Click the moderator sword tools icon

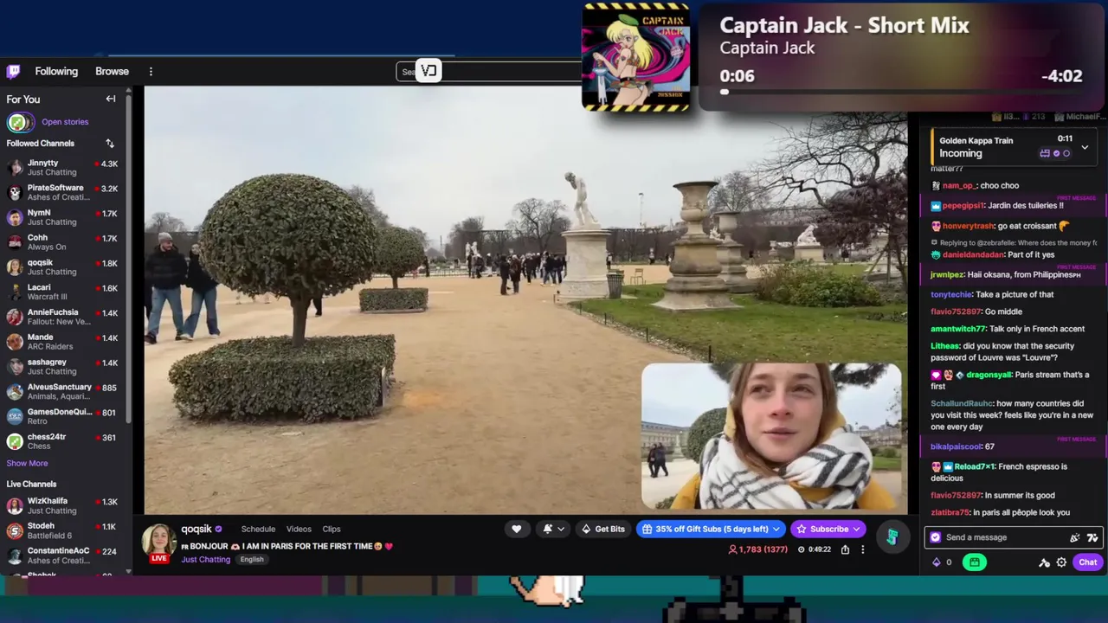click(1044, 562)
